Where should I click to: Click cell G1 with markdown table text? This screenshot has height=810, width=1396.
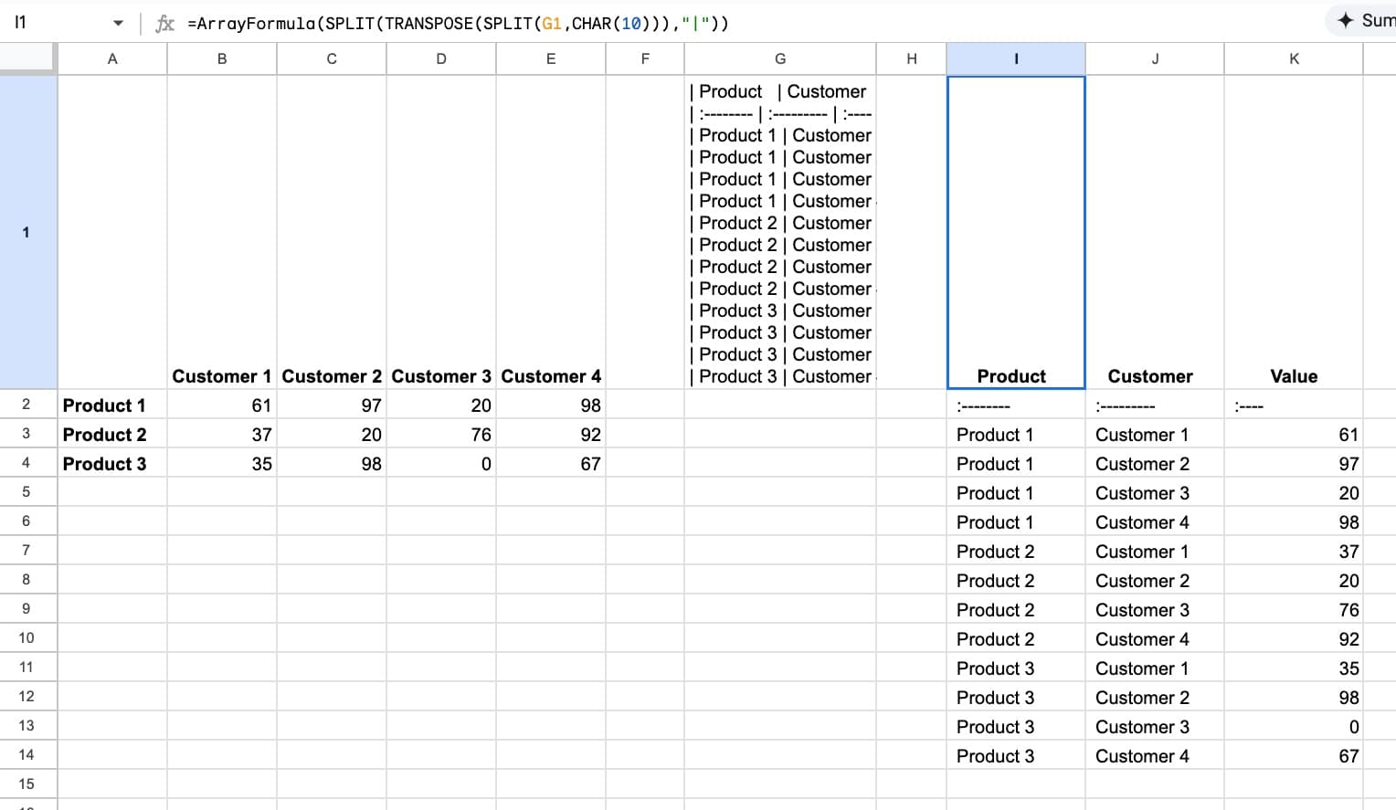[779, 232]
